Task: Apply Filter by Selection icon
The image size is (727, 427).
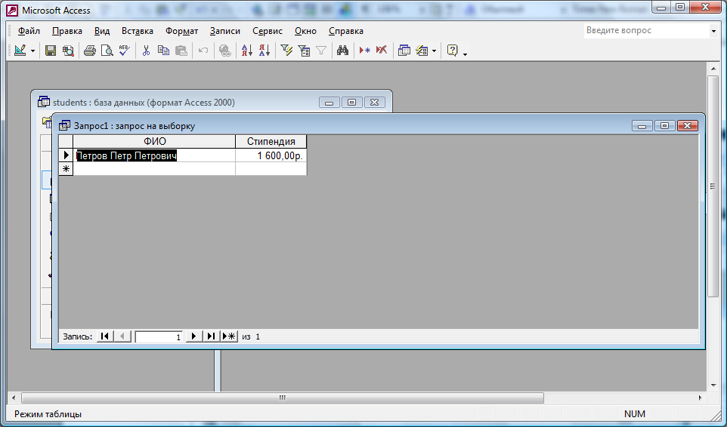Action: point(286,50)
